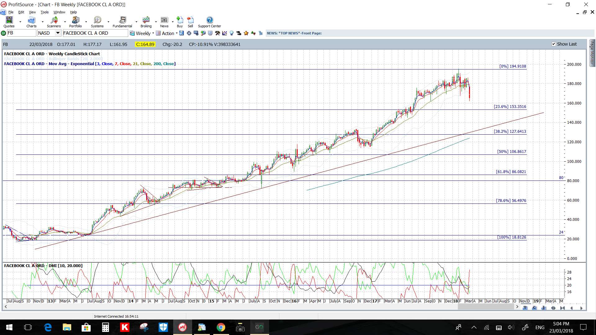This screenshot has width=596, height=335.
Task: Click the 'T' chart tool icon below chart
Action: point(525,308)
